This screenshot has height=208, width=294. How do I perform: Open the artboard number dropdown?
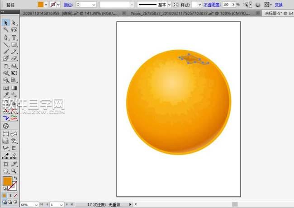pos(61,205)
